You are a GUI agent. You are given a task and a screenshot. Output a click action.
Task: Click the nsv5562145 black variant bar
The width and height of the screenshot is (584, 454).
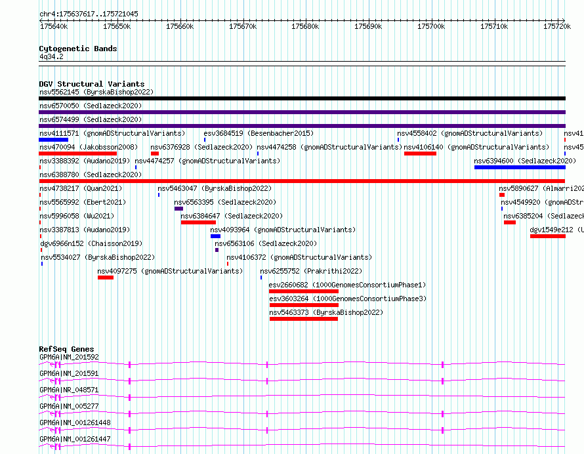302,98
